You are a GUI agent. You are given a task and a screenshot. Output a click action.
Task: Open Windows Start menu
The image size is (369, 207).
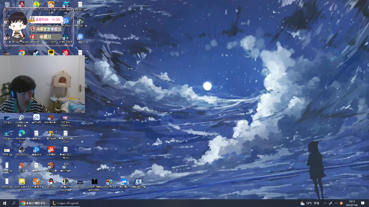click(5, 203)
